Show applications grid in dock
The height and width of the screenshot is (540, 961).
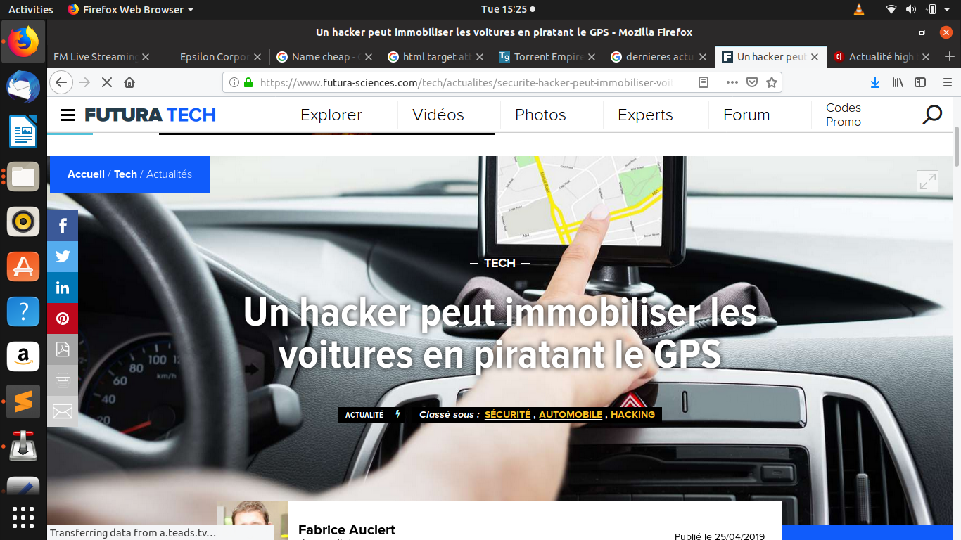(x=23, y=517)
